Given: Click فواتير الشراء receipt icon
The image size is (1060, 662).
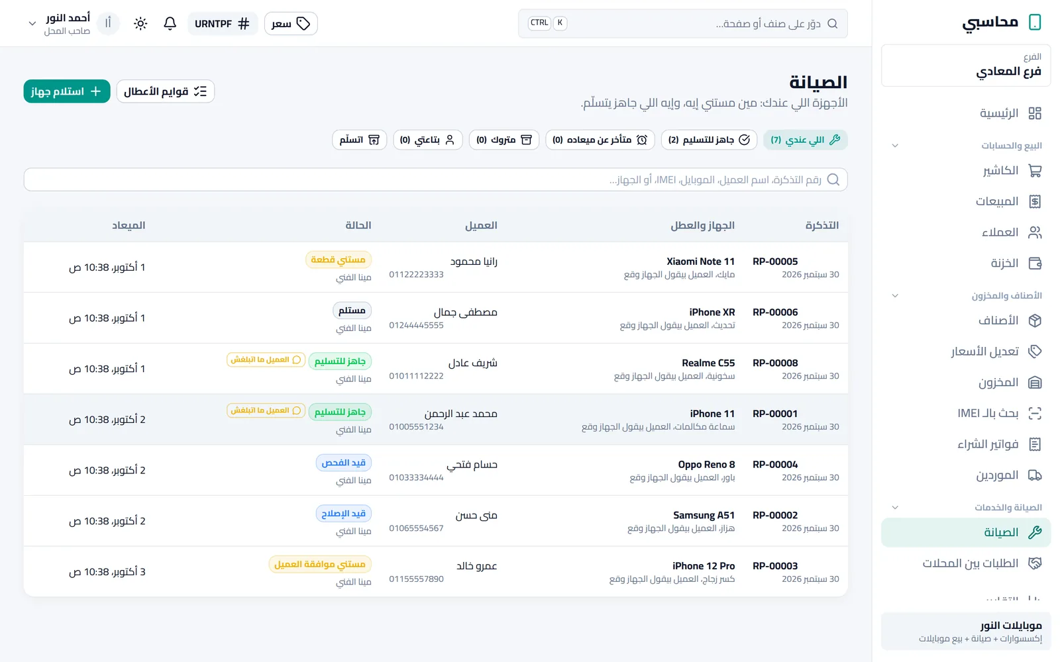Looking at the screenshot, I should [1035, 444].
